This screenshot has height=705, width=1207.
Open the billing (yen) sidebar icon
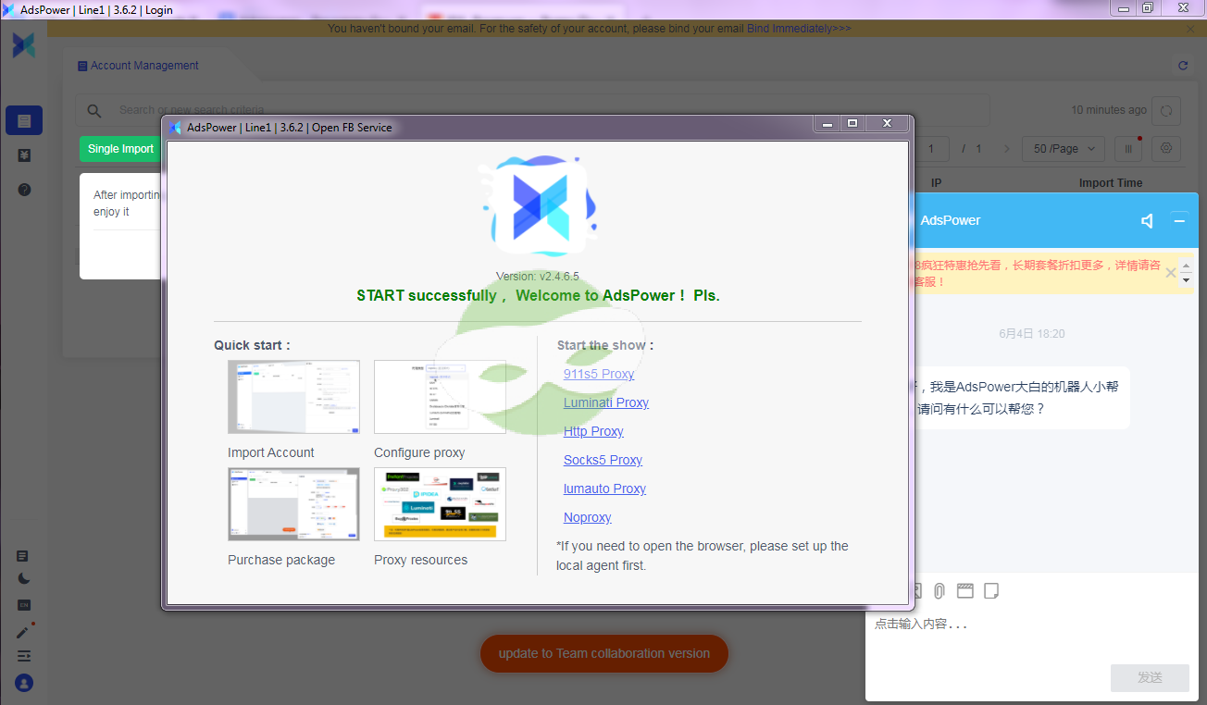(24, 155)
